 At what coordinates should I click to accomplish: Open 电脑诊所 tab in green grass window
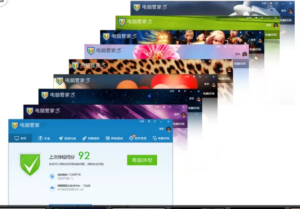[271, 35]
